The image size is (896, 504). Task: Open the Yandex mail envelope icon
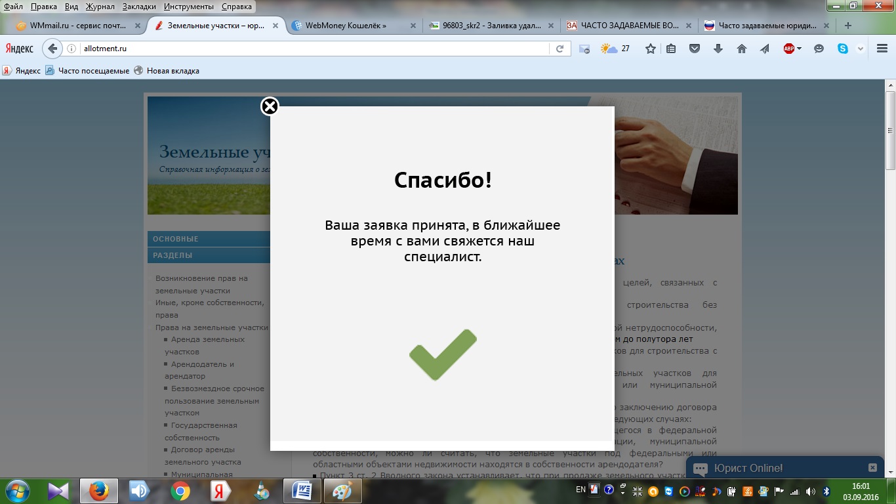[x=584, y=49]
